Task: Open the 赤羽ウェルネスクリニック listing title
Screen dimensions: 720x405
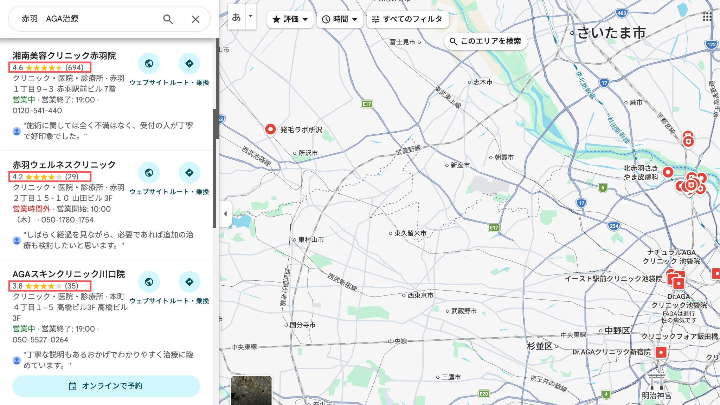Action: click(64, 165)
